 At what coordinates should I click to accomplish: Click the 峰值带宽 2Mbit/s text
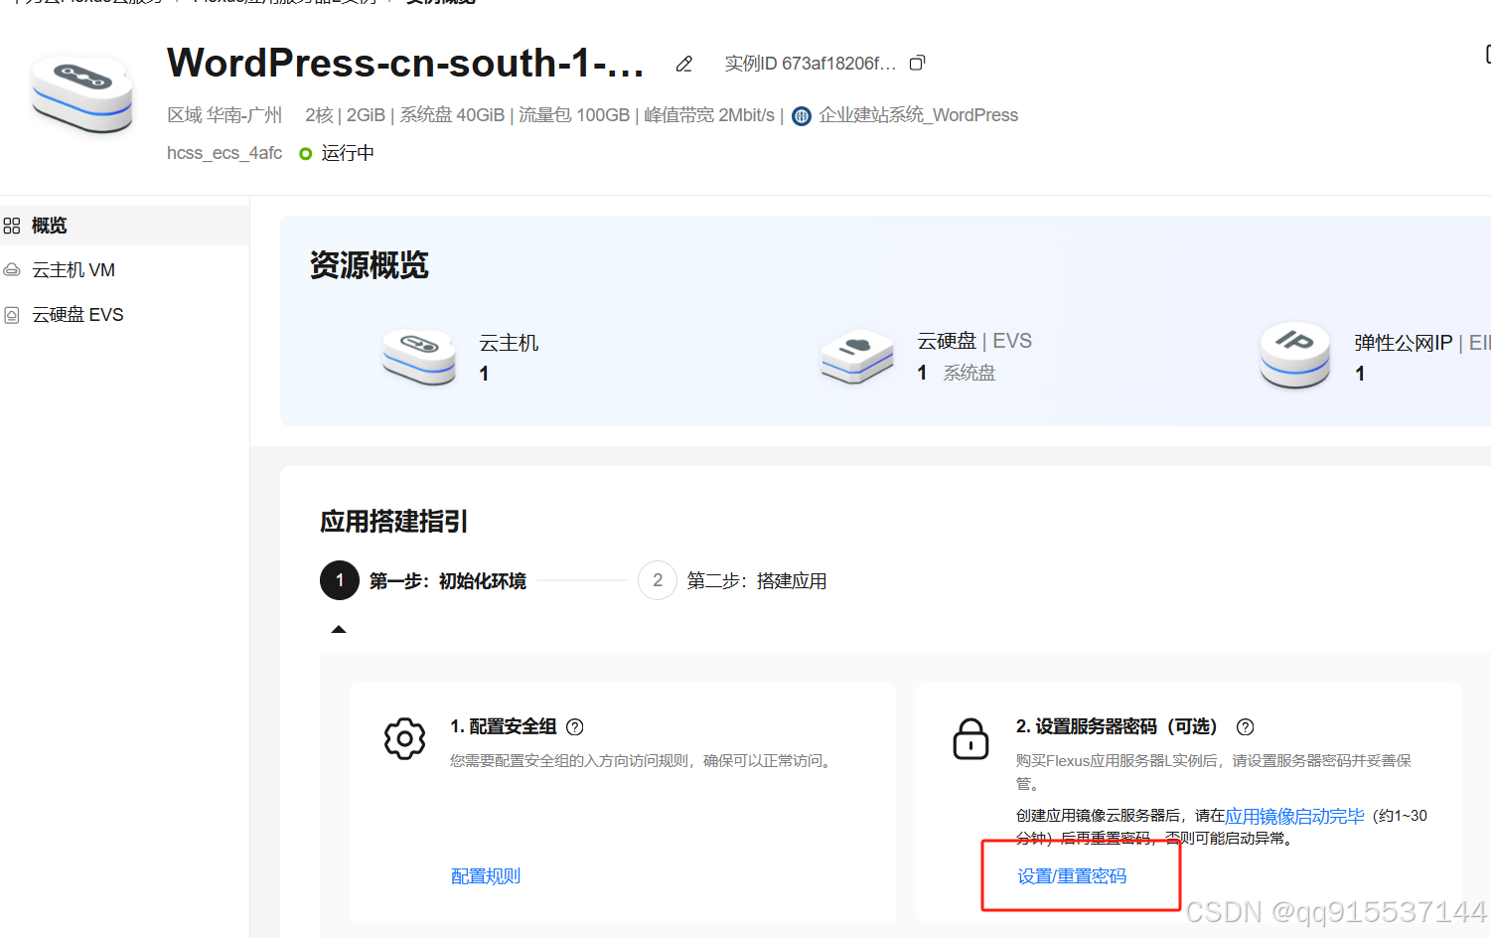click(x=709, y=115)
